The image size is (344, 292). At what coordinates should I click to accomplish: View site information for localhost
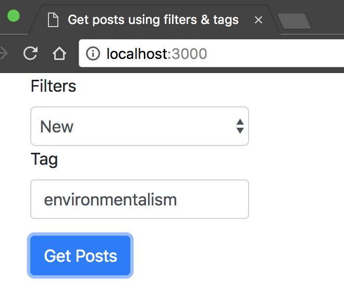pos(93,53)
